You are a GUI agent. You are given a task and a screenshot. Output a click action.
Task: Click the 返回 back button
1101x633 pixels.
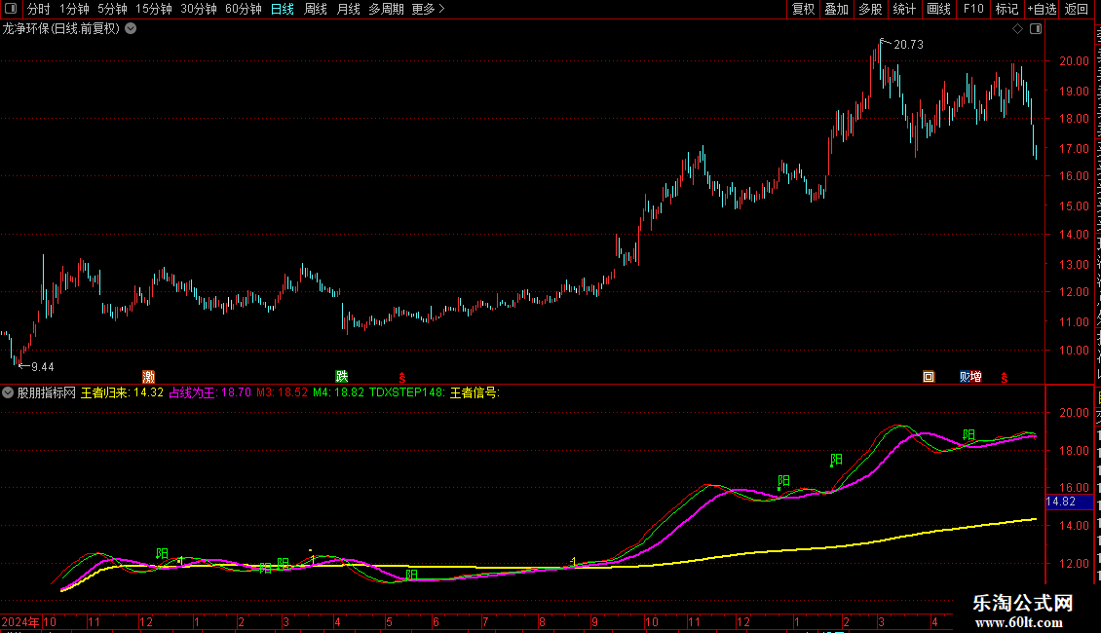1076,9
